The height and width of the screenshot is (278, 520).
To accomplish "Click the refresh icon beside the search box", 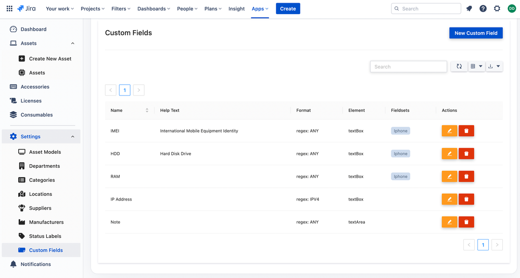I will tap(459, 67).
